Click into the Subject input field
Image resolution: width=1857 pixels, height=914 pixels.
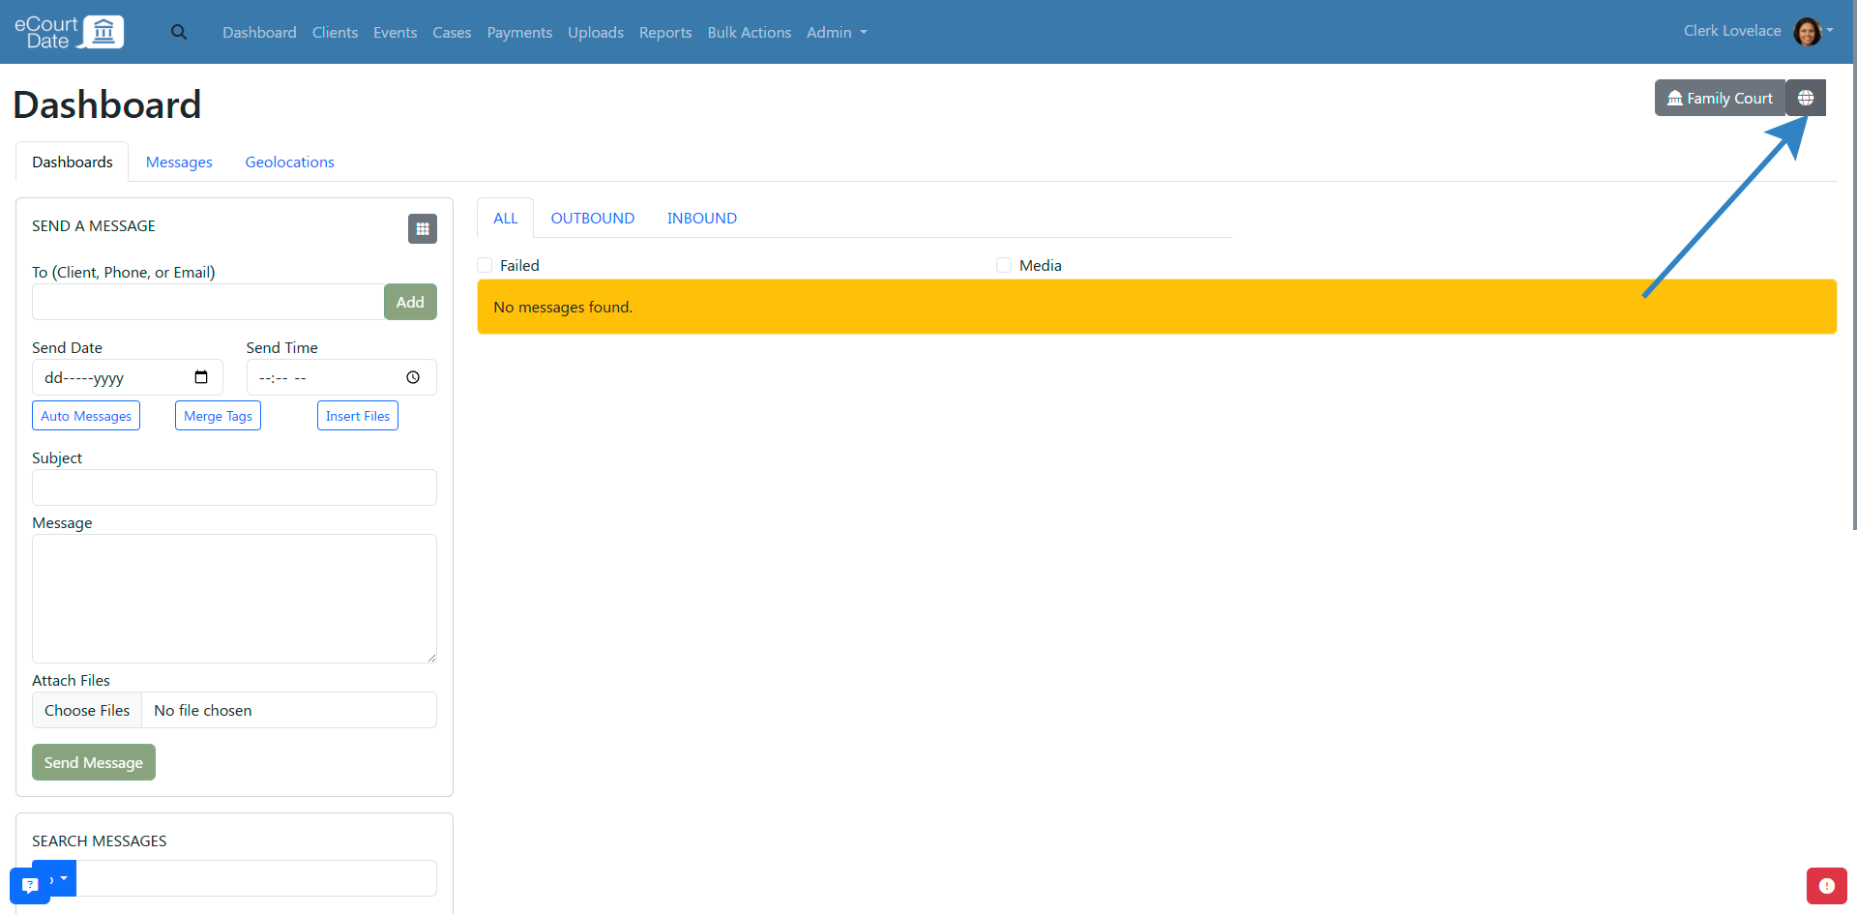point(234,487)
